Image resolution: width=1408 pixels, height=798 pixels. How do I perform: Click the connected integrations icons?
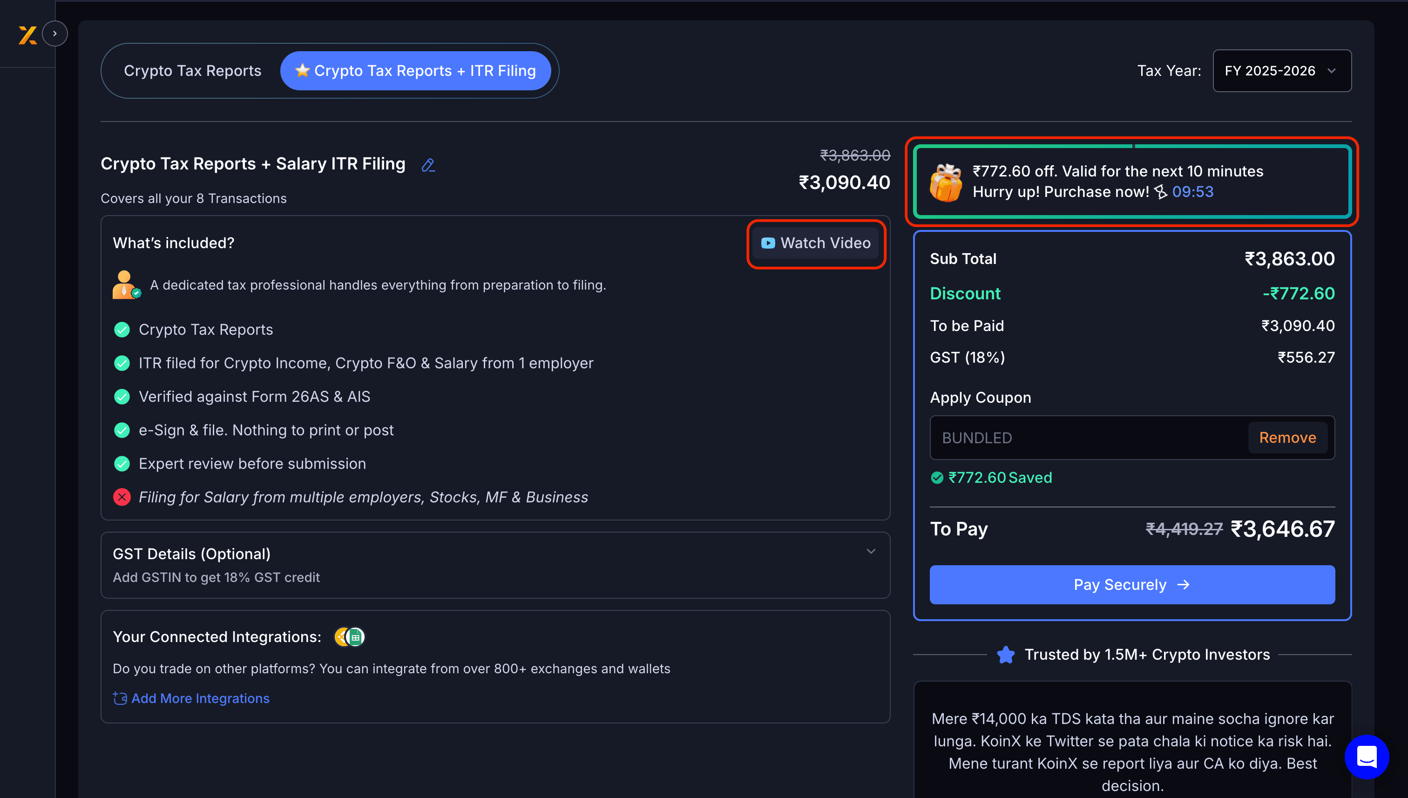point(350,637)
